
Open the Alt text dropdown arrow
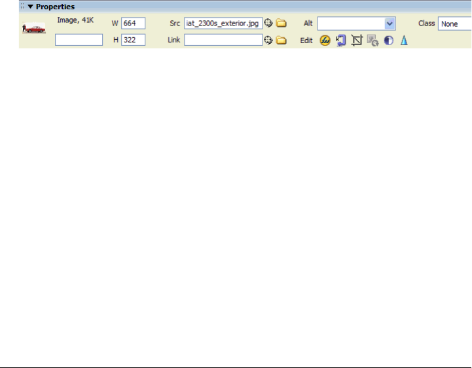390,24
